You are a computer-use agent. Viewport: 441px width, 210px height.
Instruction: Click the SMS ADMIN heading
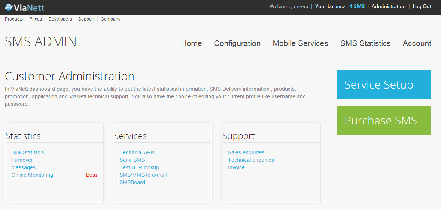pyautogui.click(x=40, y=42)
